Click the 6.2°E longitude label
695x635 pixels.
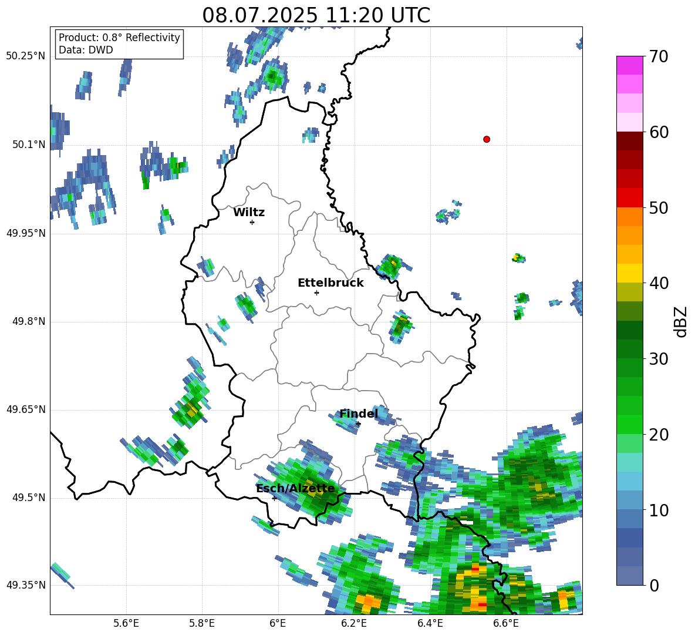click(354, 624)
